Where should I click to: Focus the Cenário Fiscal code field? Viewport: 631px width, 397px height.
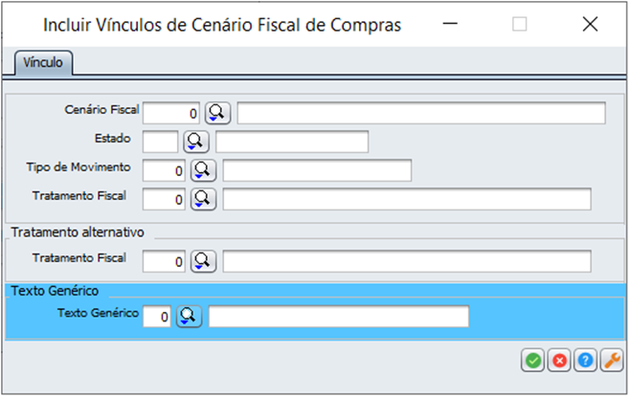tap(171, 113)
